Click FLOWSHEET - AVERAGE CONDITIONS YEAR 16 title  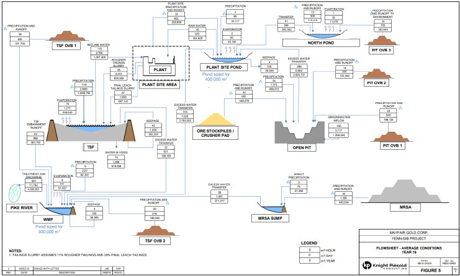[x=408, y=250]
